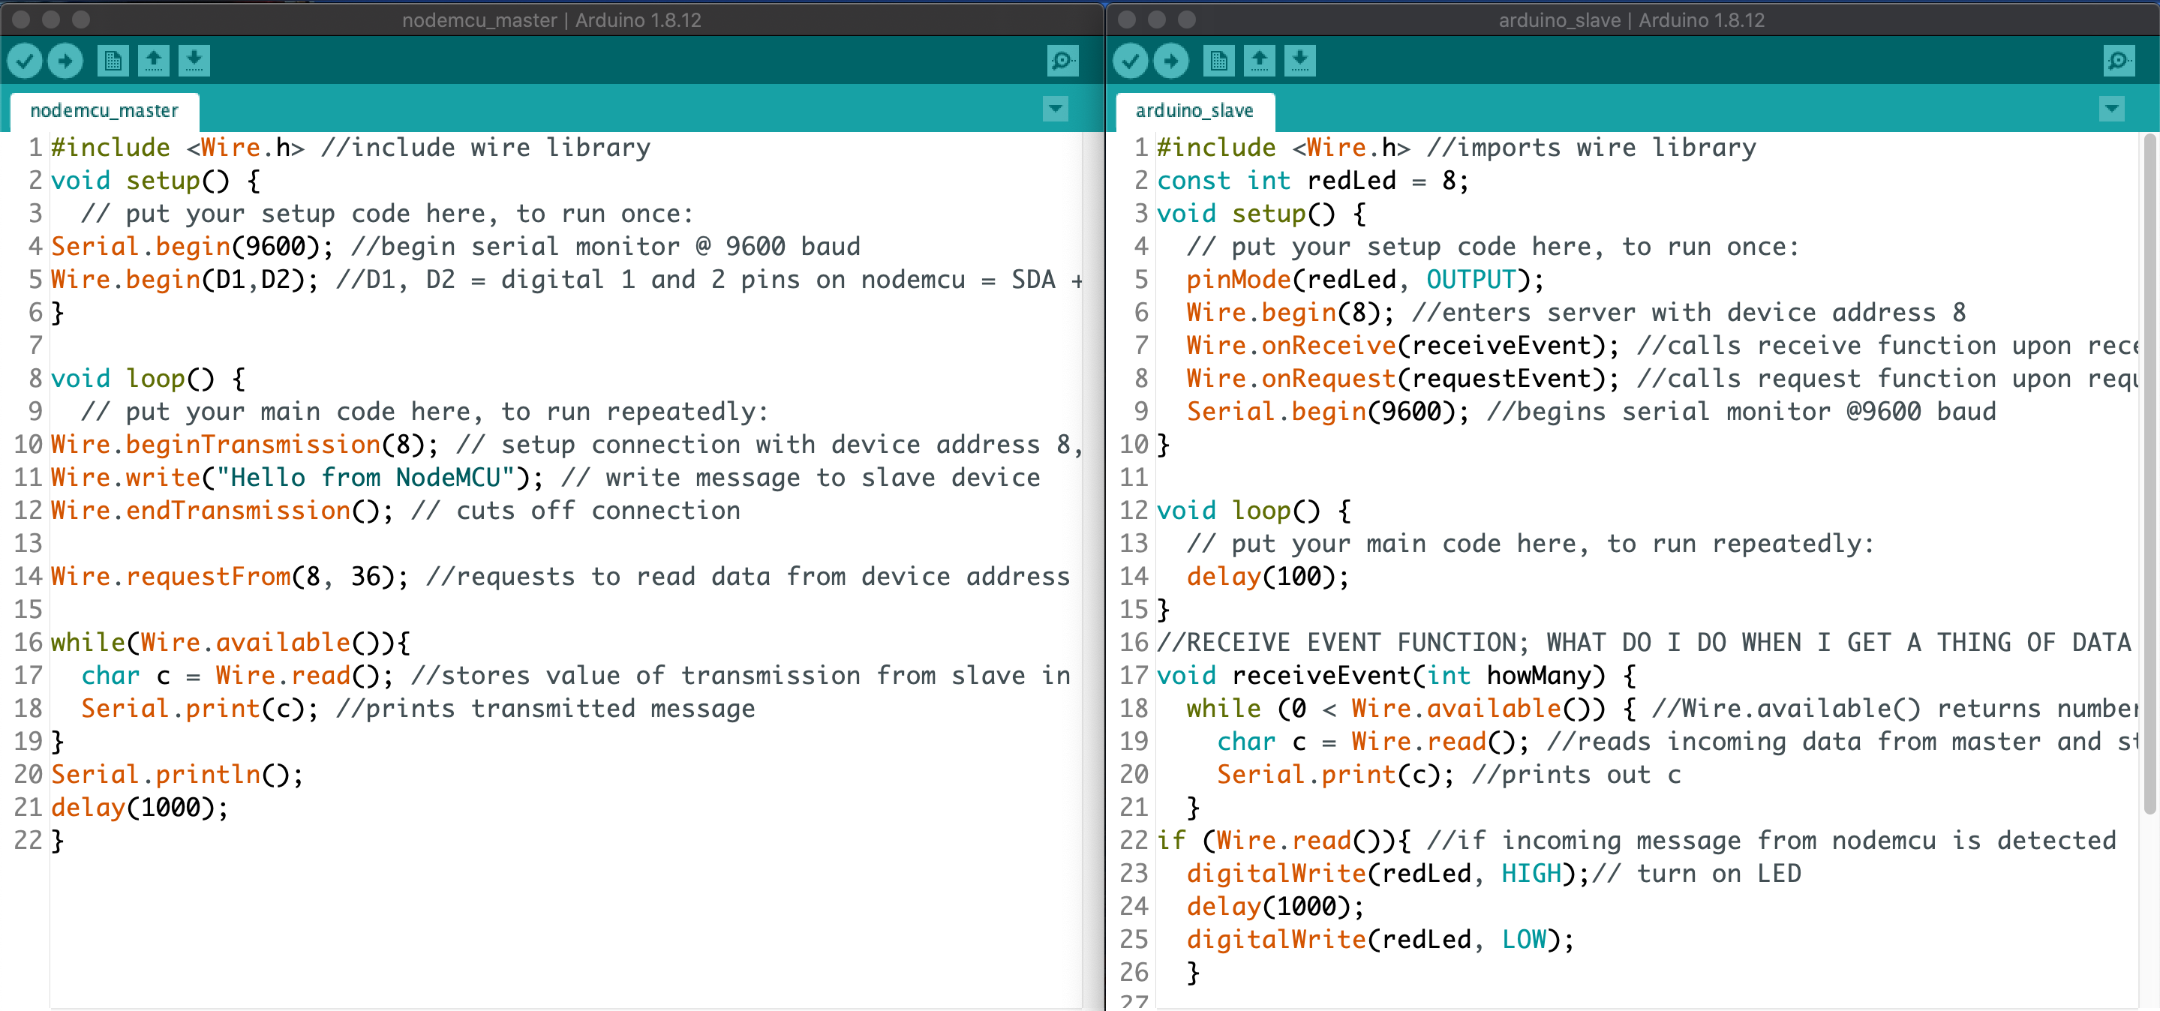Click Open sketch icon in arduino_slave window

[1260, 60]
